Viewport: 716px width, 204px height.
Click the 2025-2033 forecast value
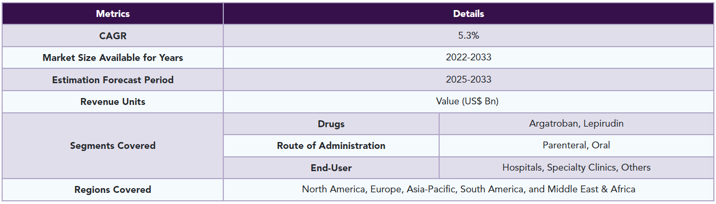pyautogui.click(x=468, y=79)
